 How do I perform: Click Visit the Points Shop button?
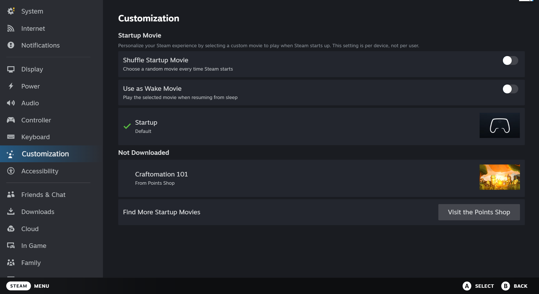pos(479,212)
